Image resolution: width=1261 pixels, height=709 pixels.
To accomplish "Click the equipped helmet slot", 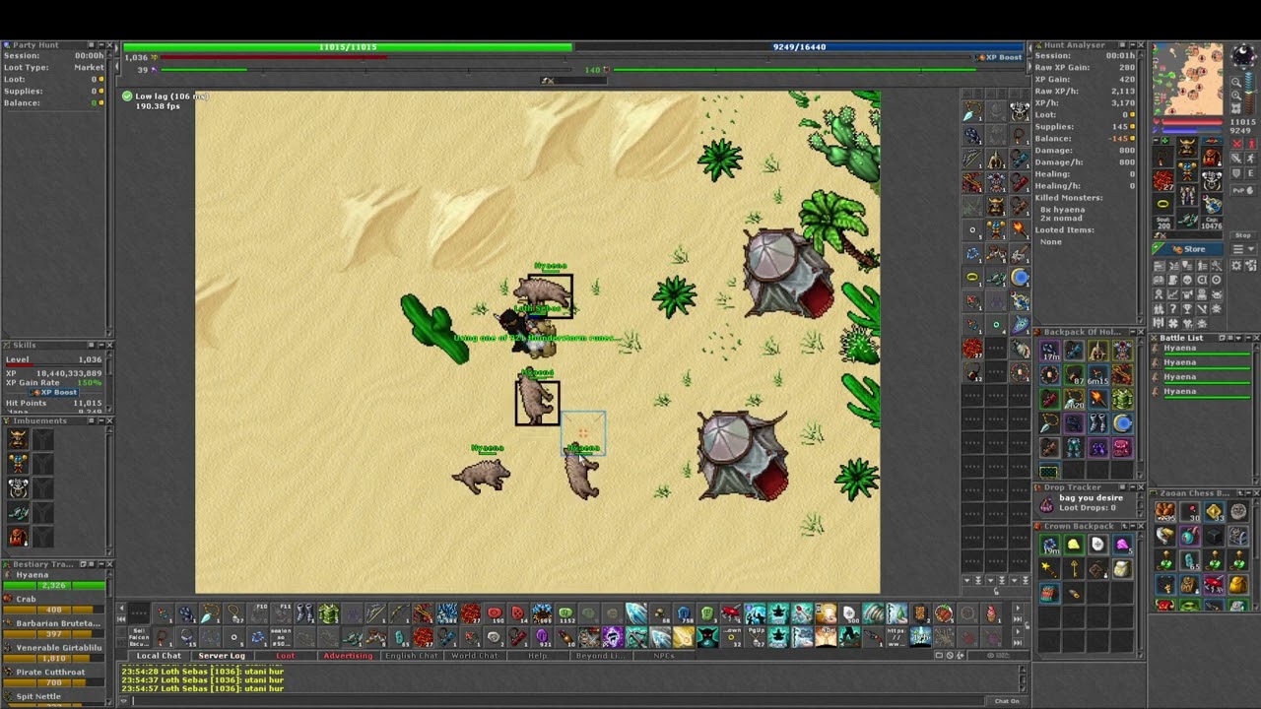I will (x=1188, y=147).
